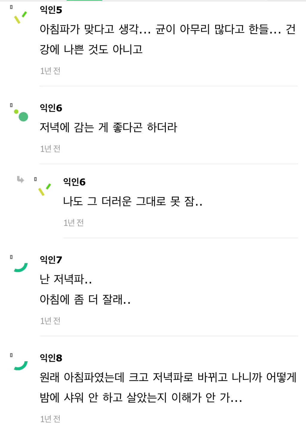Click the reply arrow icon beside 익인6's reply
This screenshot has width=306, height=426.
coord(20,179)
